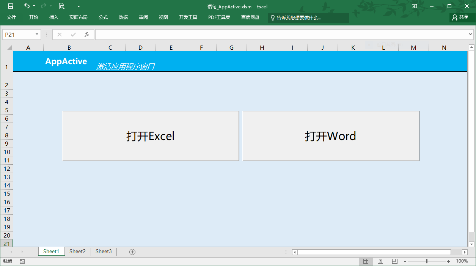
Task: Expand the Name Box dropdown arrow
Action: coord(37,35)
